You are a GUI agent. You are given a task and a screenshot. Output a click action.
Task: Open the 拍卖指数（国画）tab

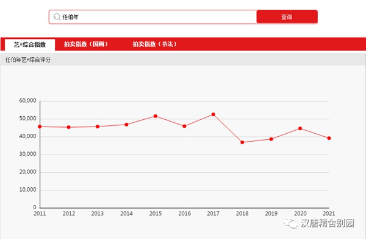(86, 44)
